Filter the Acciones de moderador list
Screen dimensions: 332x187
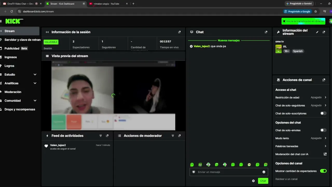coord(173,136)
